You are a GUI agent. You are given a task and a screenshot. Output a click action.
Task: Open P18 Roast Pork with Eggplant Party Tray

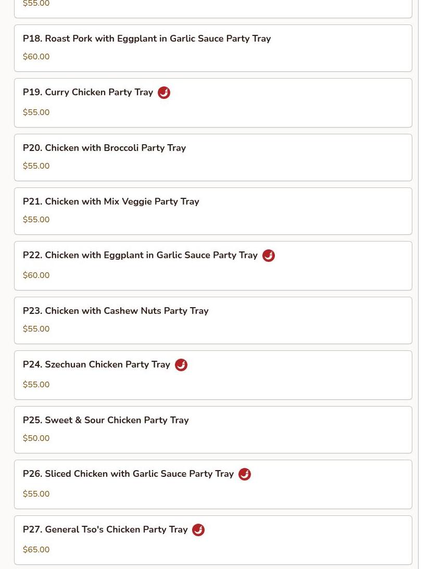pyautogui.click(x=213, y=48)
